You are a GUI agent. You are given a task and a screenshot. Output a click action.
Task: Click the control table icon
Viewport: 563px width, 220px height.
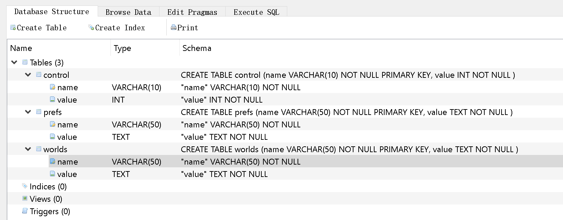[x=39, y=74]
